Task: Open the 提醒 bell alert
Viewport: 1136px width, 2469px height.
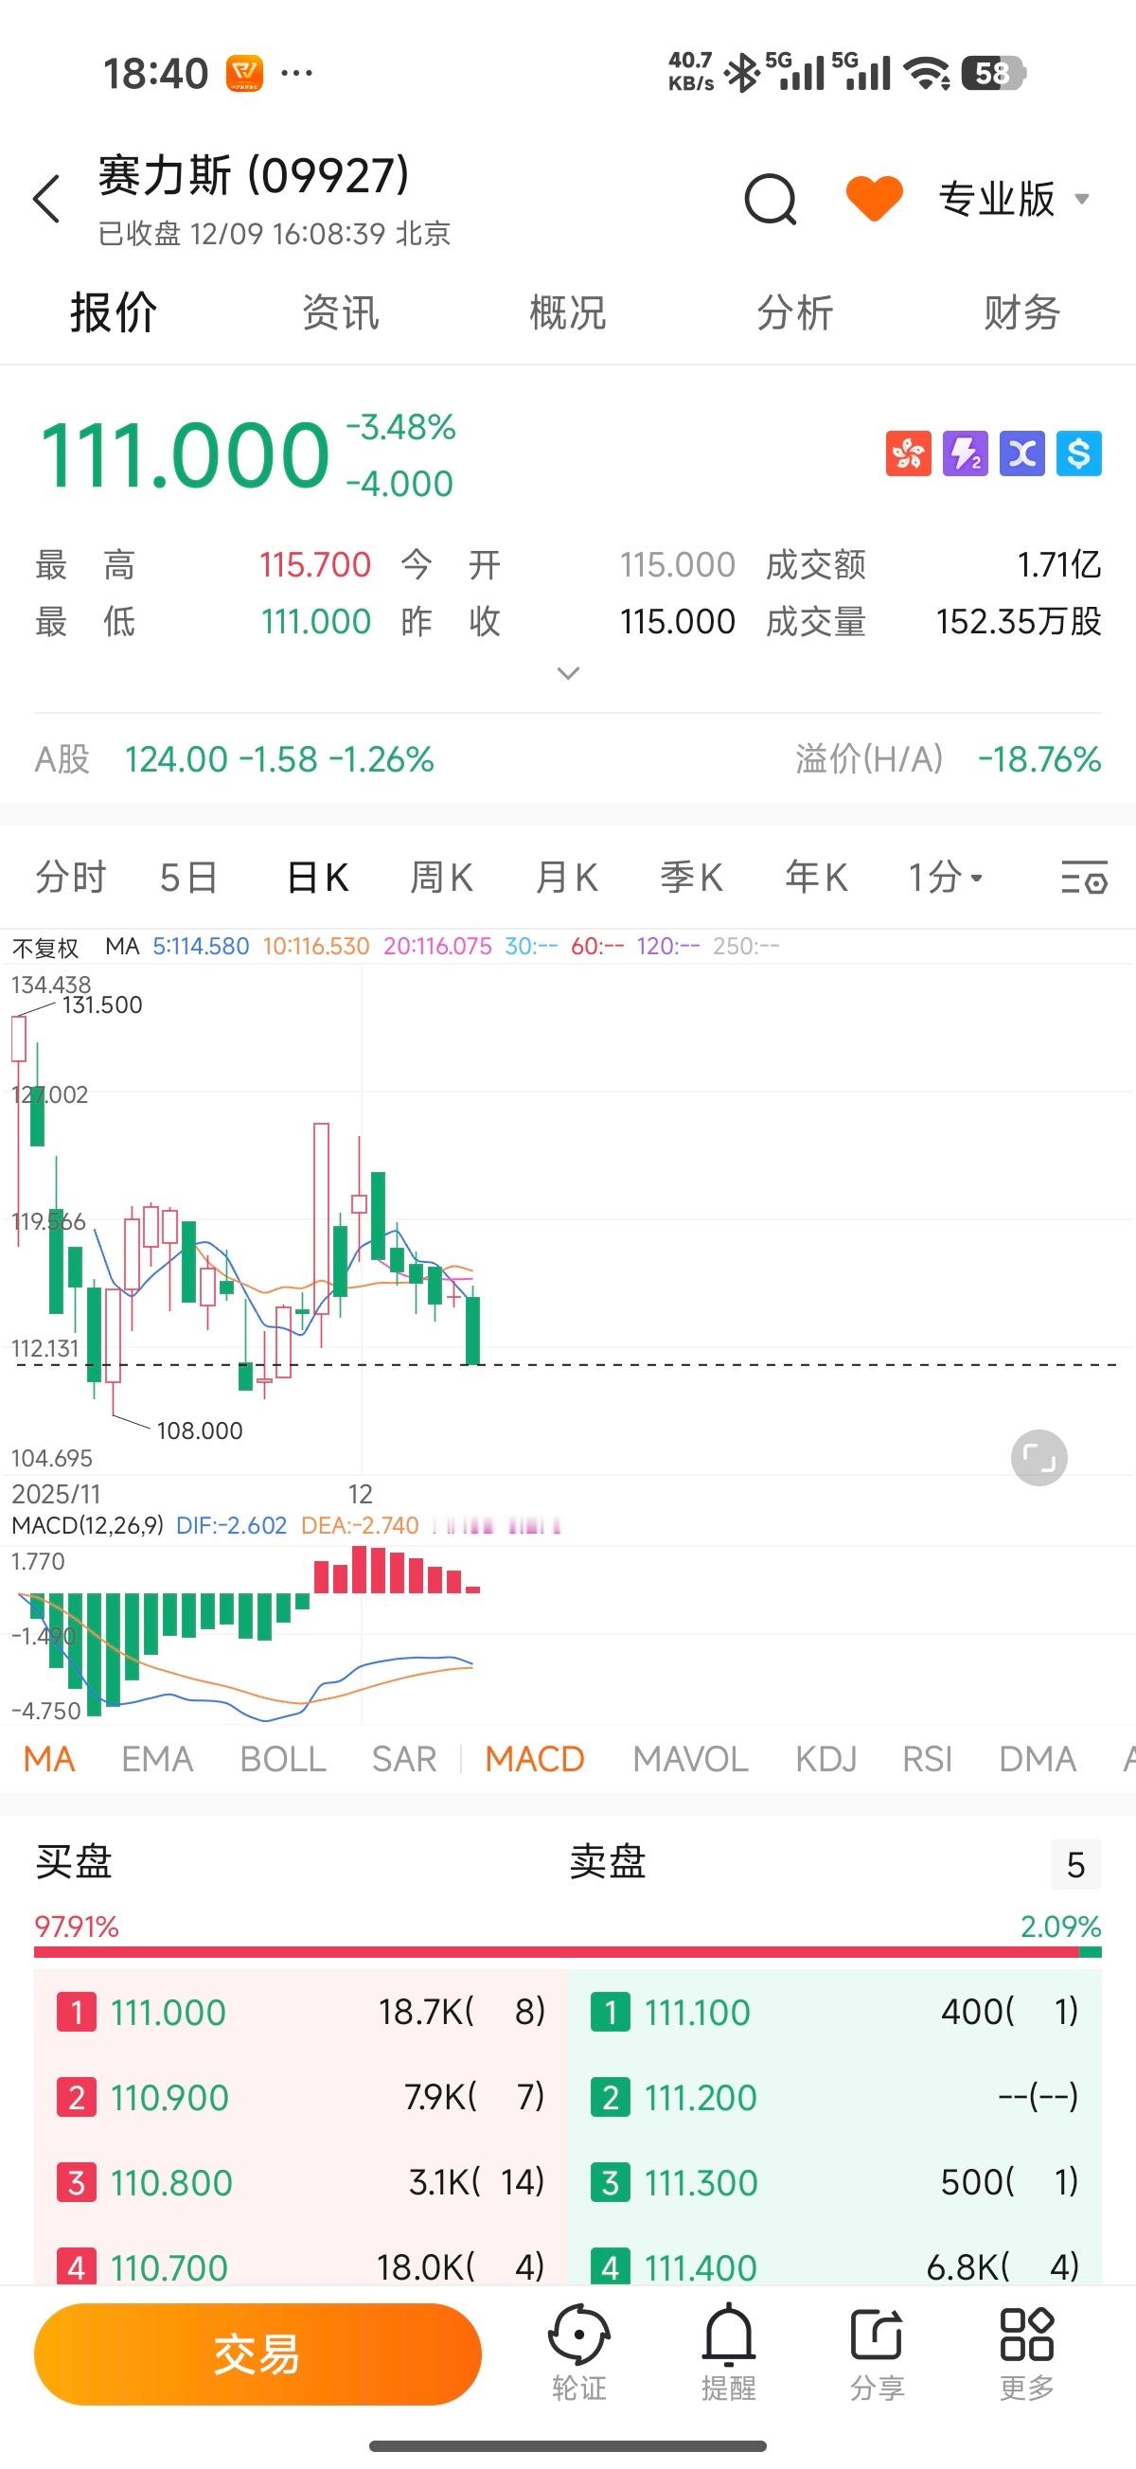Action: [x=729, y=2352]
